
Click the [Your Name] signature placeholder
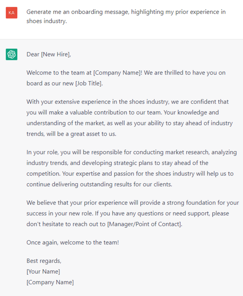pos(43,271)
